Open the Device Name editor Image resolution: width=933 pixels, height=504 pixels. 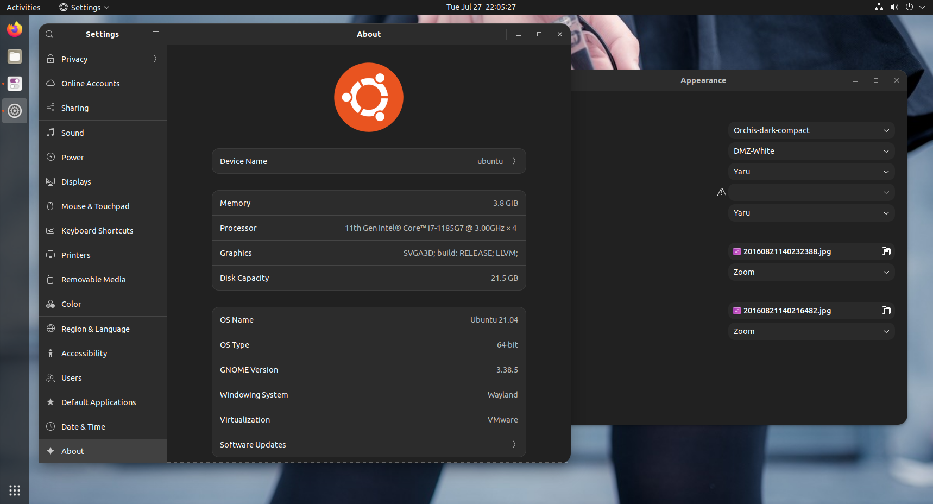pyautogui.click(x=369, y=161)
